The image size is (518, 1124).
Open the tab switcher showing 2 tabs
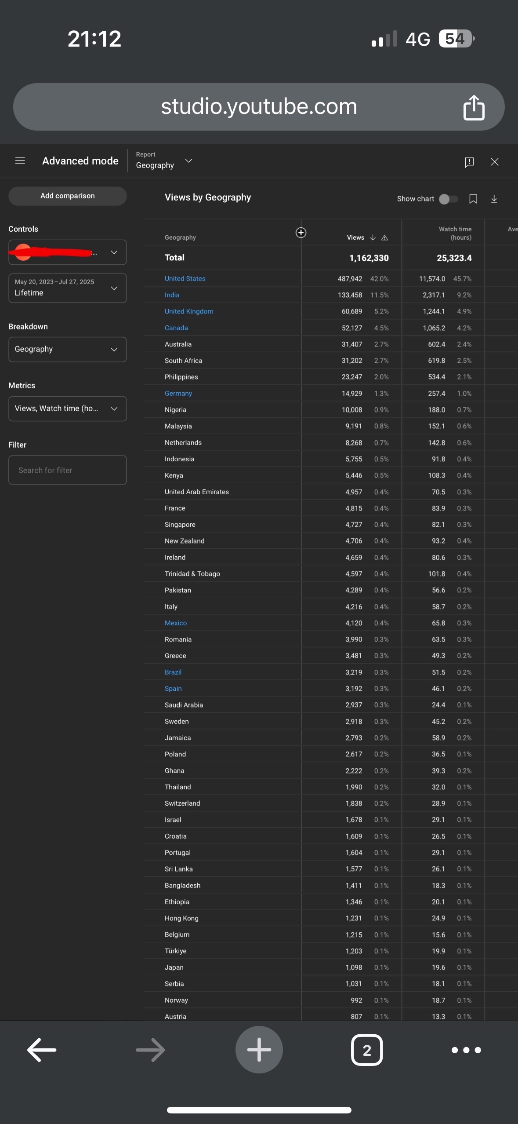coord(367,1050)
